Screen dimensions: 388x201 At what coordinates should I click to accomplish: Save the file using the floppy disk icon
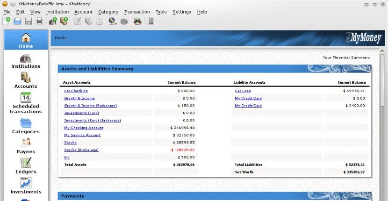click(x=28, y=22)
